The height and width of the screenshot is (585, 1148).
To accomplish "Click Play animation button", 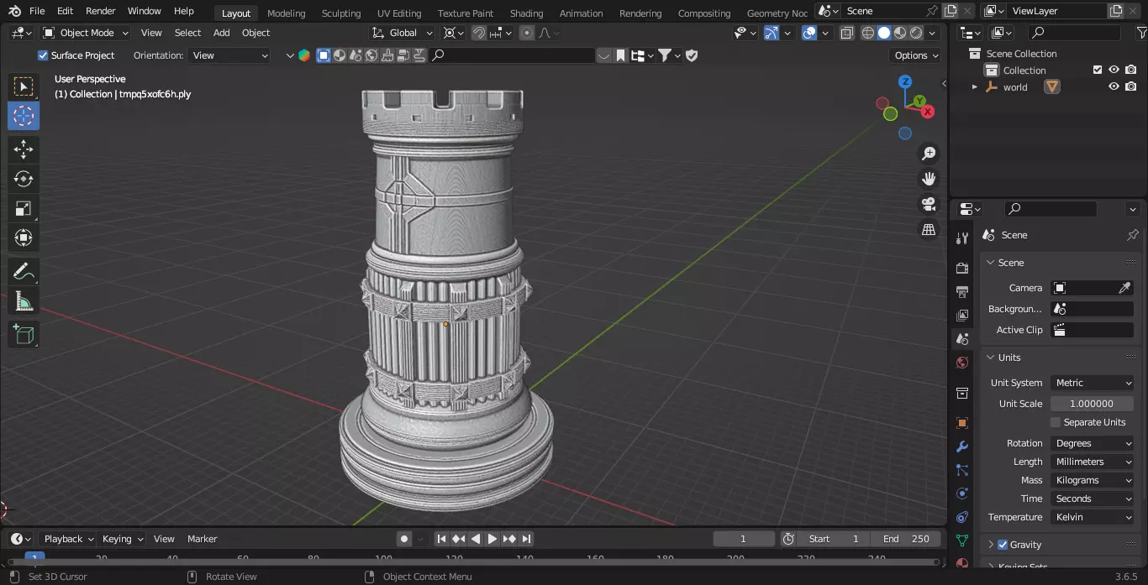I will 492,539.
